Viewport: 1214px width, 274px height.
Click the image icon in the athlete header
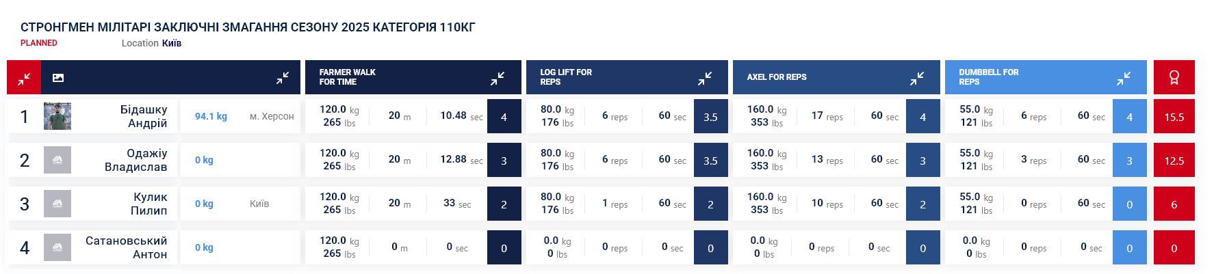[58, 78]
